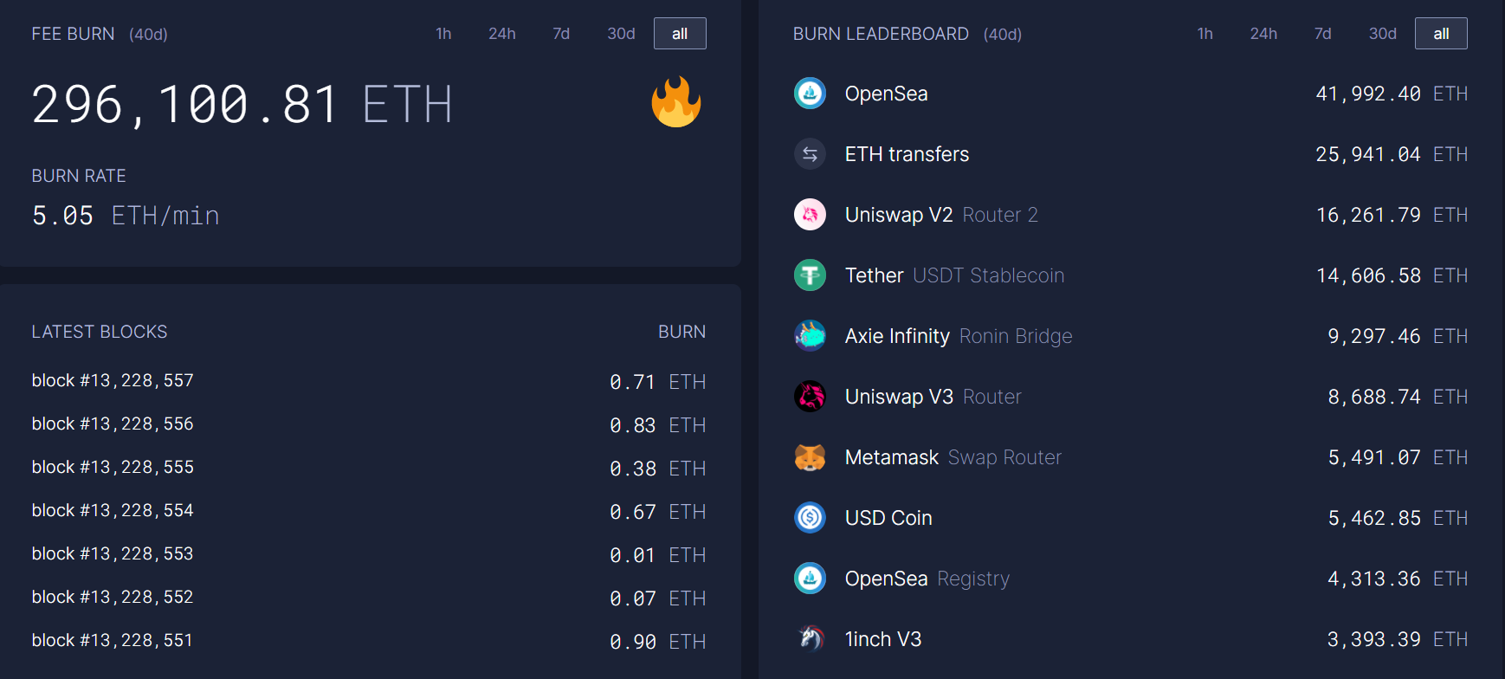Click the OpenSea logo icon in leaderboard
Viewport: 1505px width, 679px height.
point(810,94)
